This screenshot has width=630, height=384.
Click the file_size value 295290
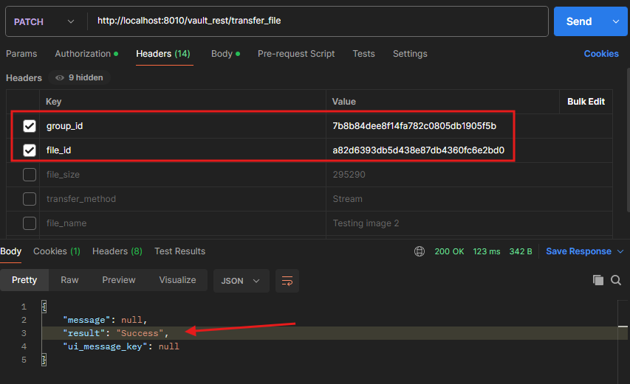click(x=349, y=175)
